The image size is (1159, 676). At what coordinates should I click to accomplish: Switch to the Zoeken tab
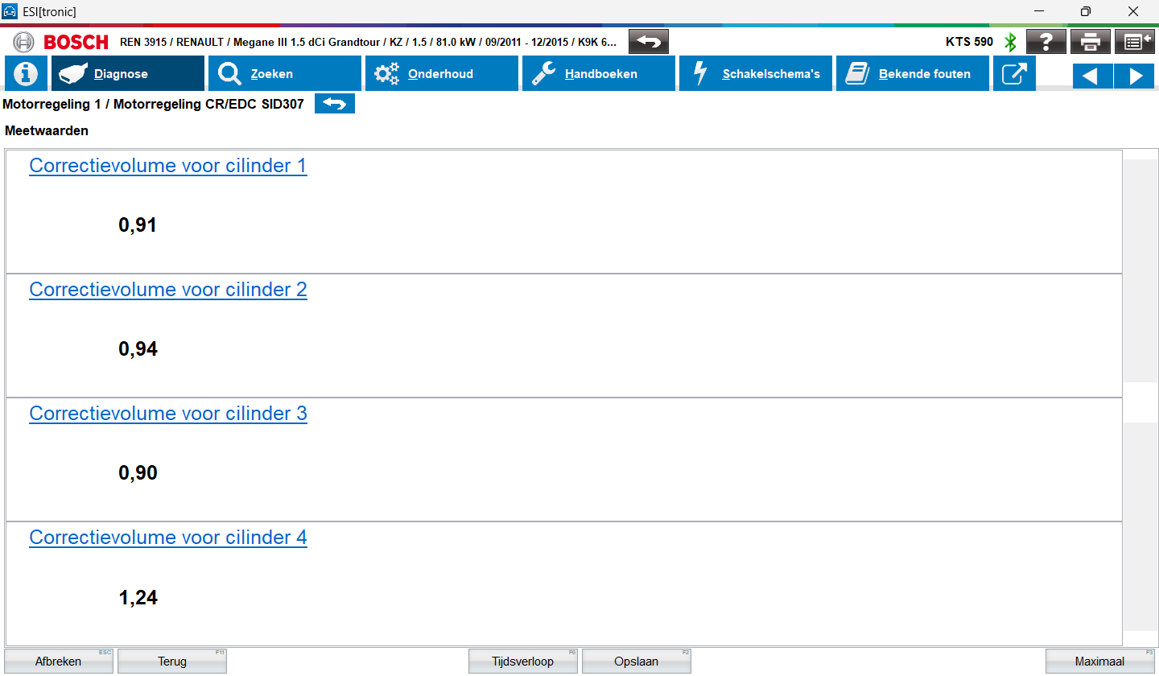coord(284,74)
